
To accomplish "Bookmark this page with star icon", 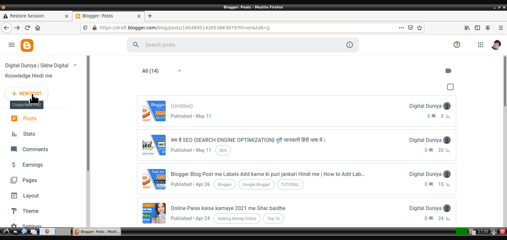I will 420,28.
